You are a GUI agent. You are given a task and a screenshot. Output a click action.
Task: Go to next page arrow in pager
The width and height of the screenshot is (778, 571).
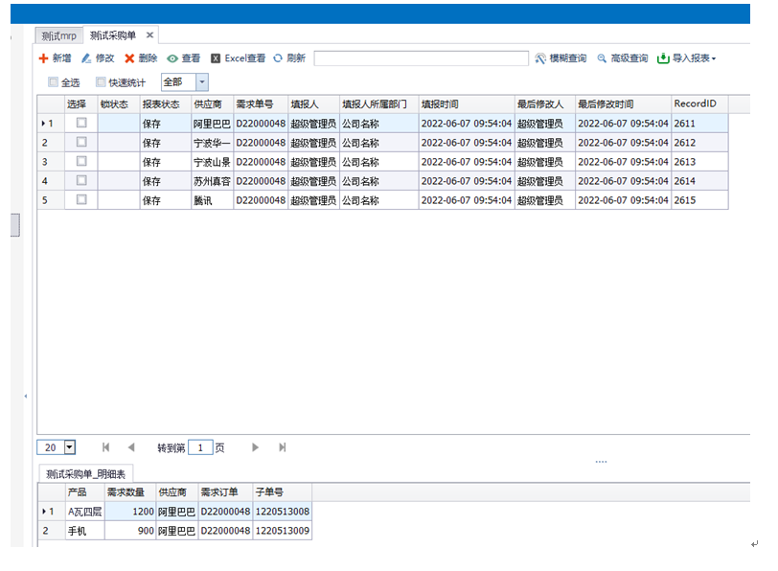[x=256, y=447]
